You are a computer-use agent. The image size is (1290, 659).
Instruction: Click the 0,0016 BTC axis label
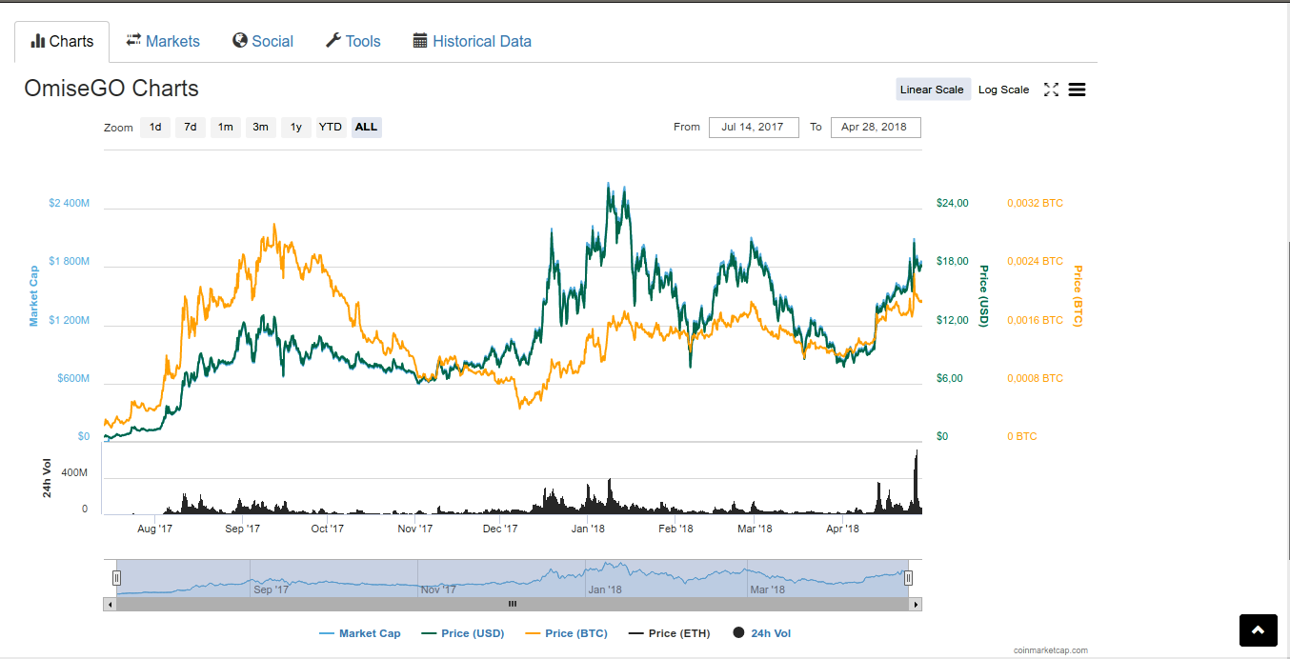[1035, 320]
